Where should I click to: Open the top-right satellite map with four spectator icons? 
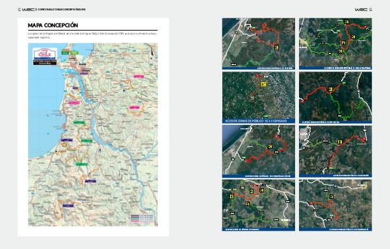[335, 44]
